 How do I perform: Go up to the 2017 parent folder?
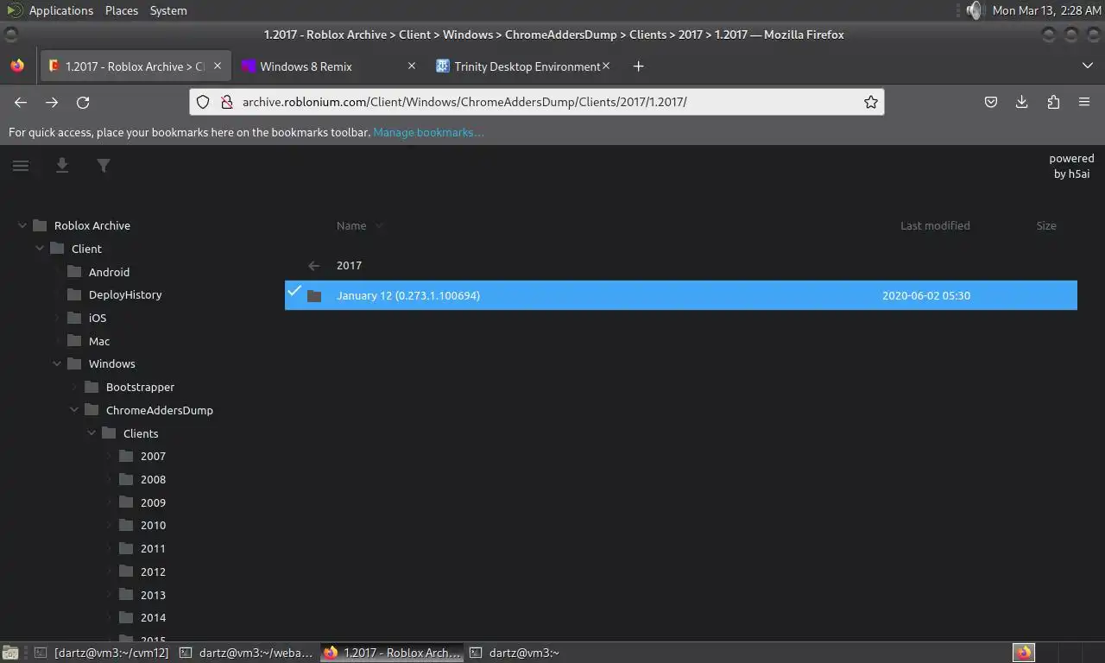point(349,266)
